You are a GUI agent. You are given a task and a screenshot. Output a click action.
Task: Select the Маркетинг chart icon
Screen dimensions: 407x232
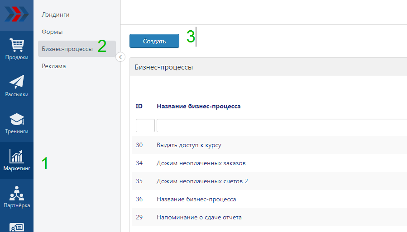[17, 160]
